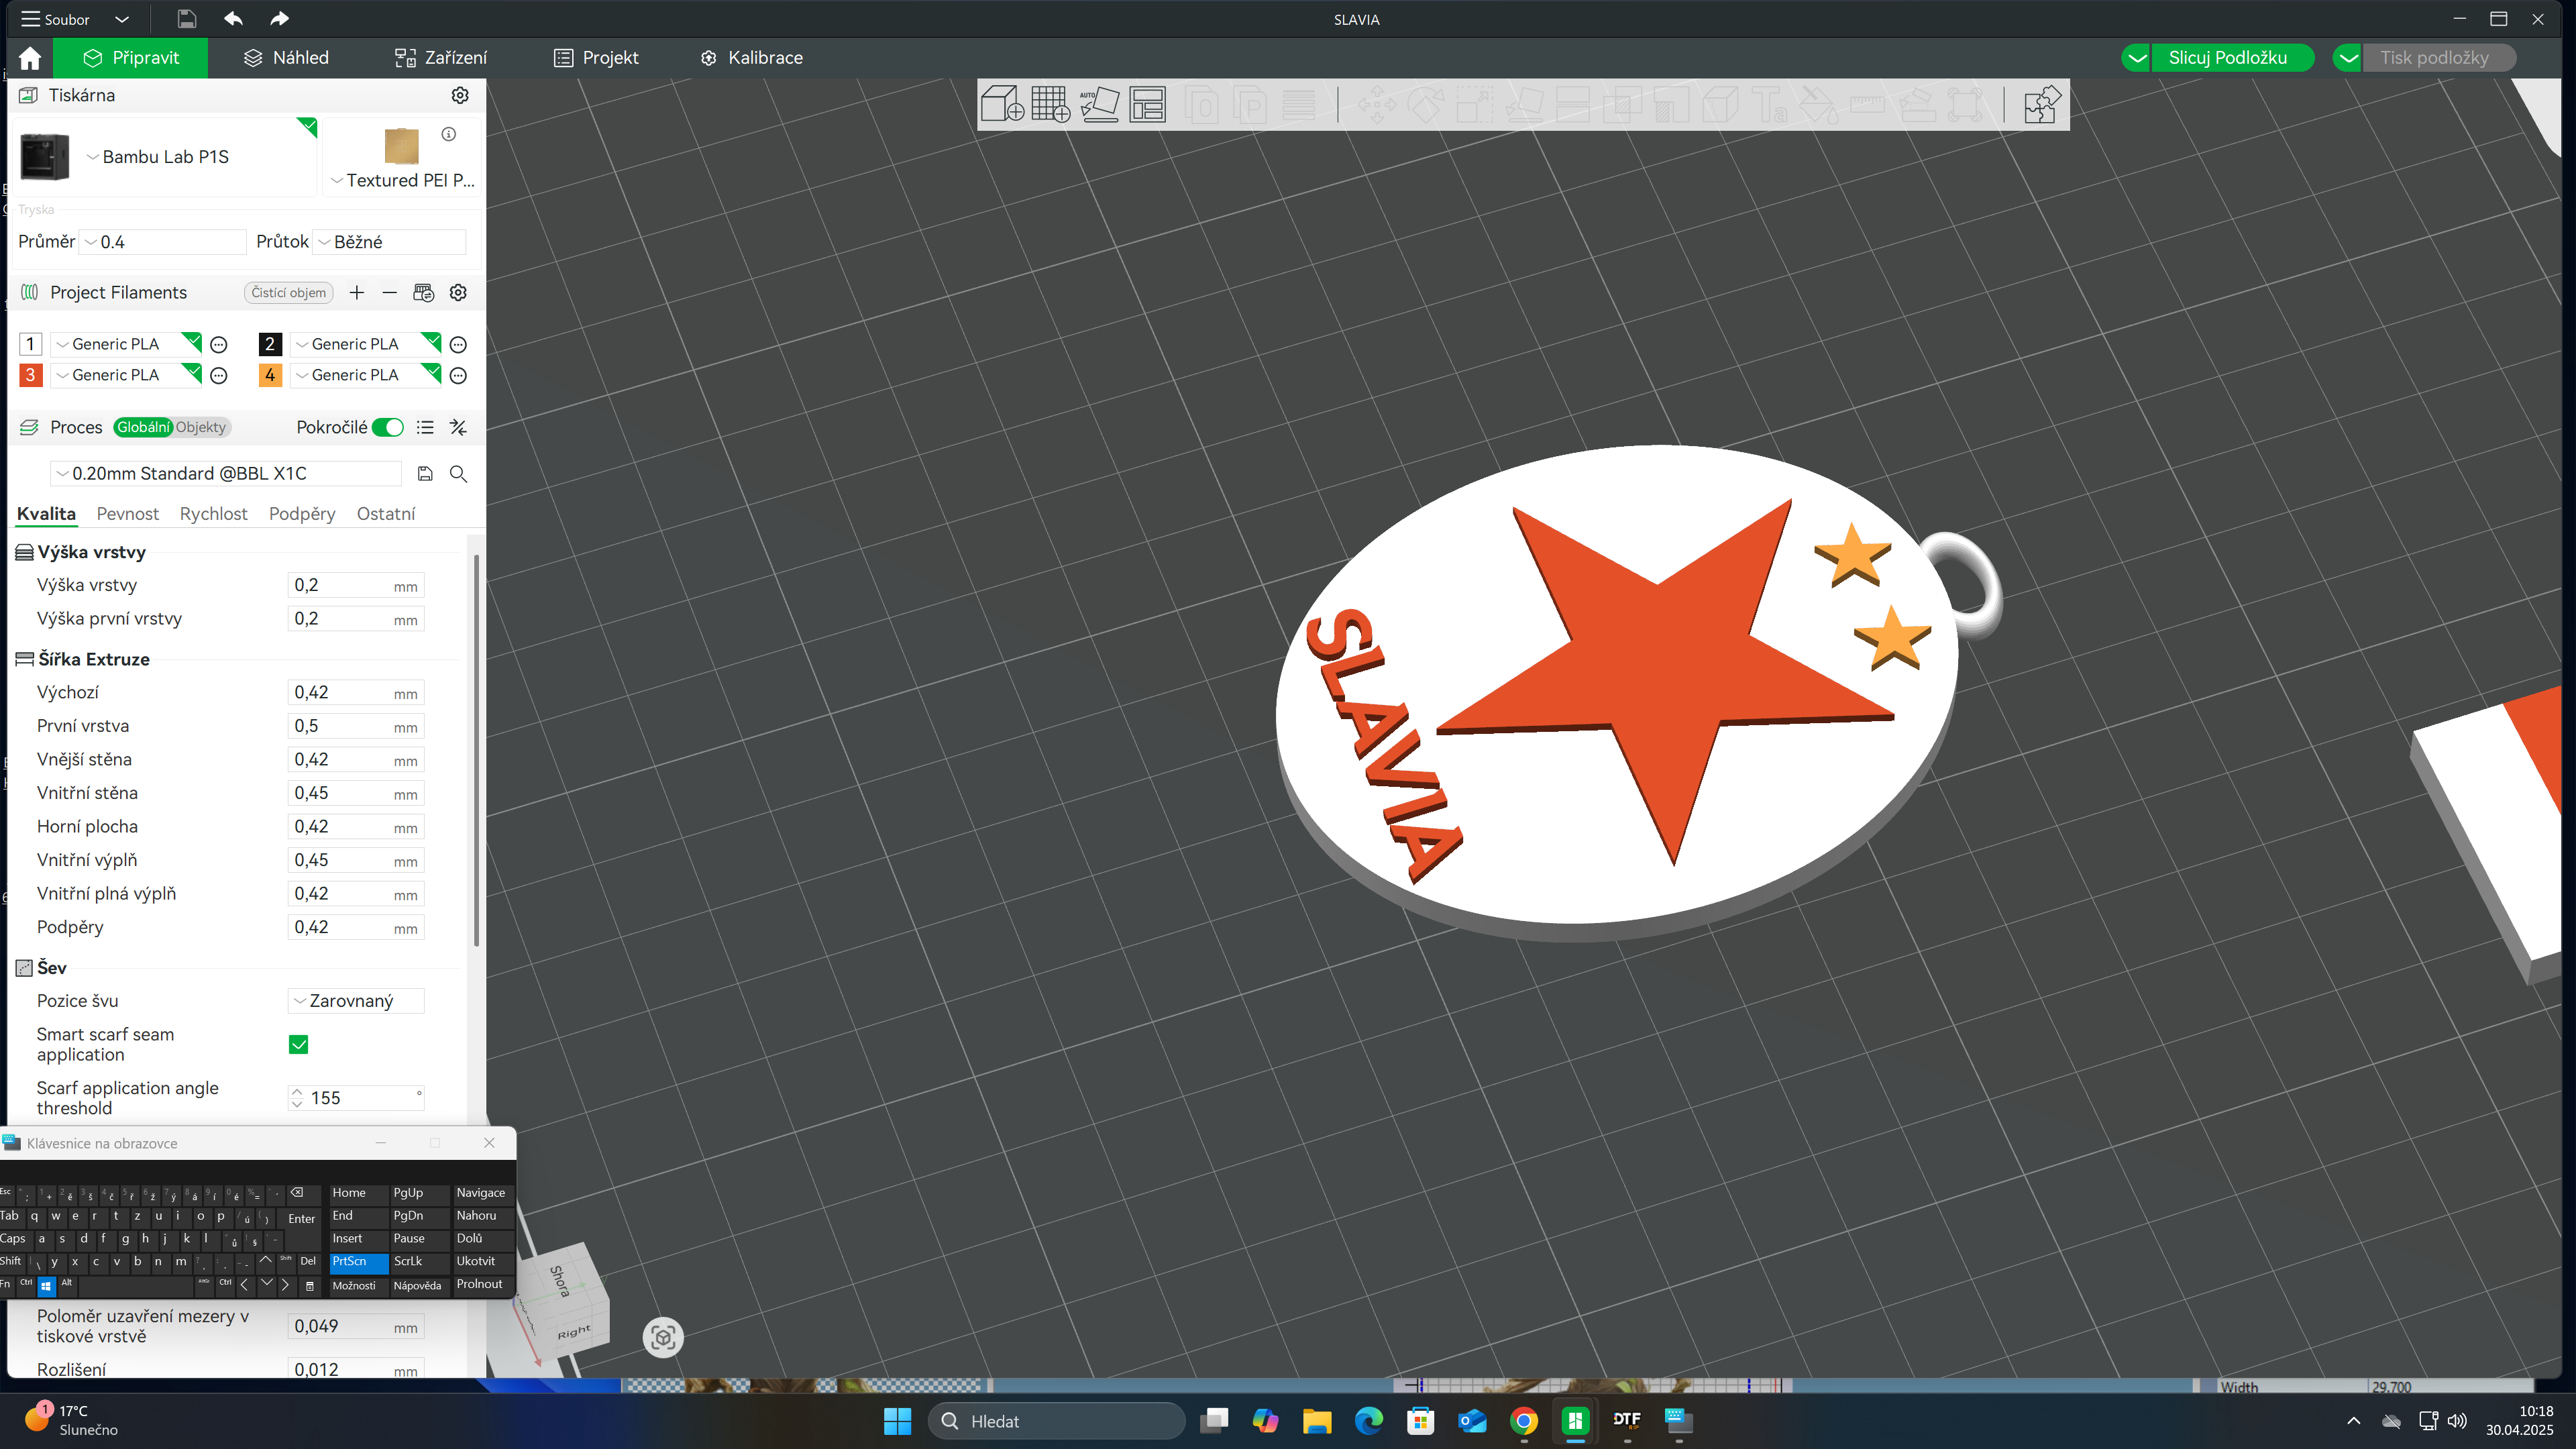
Task: Remove a filament with the minus icon
Action: 390,292
